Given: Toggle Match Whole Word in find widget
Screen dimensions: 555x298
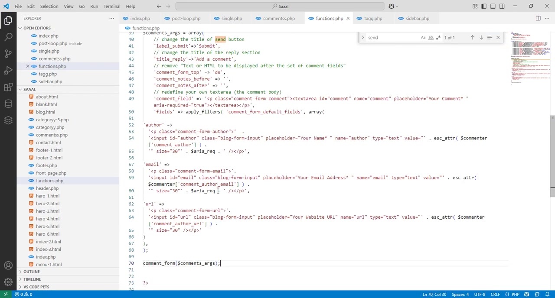Looking at the screenshot, I should click(x=431, y=38).
